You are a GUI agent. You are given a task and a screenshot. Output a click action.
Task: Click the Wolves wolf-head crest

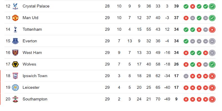tap(15, 64)
